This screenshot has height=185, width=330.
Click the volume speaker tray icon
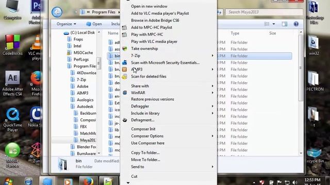click(294, 182)
